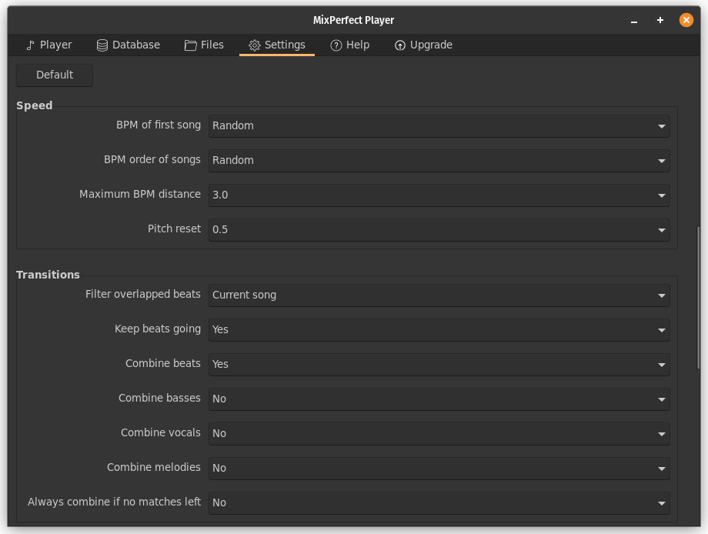Click the Transitions section heading
Image resolution: width=708 pixels, height=534 pixels.
(x=48, y=275)
